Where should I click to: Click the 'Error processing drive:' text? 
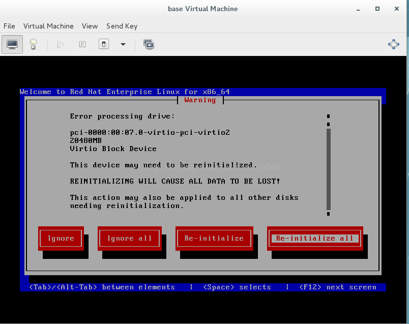click(122, 116)
